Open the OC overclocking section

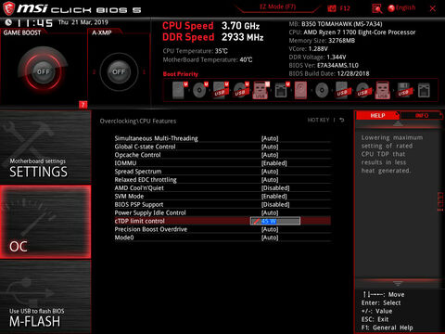point(45,222)
